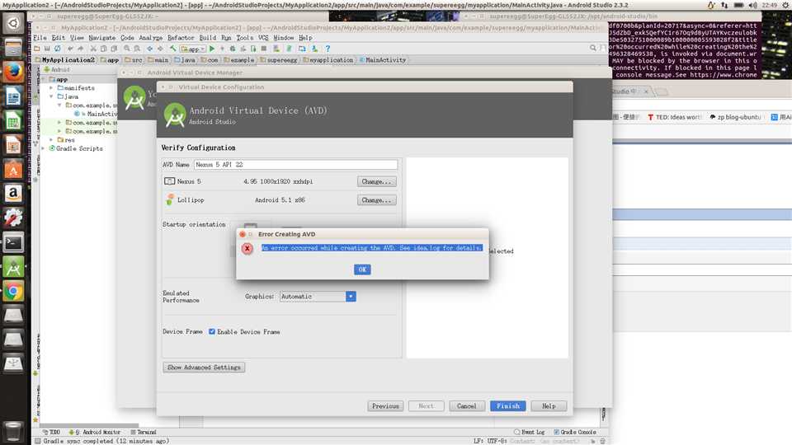Open the VCS menu
This screenshot has height=445, width=792.
pyautogui.click(x=263, y=38)
